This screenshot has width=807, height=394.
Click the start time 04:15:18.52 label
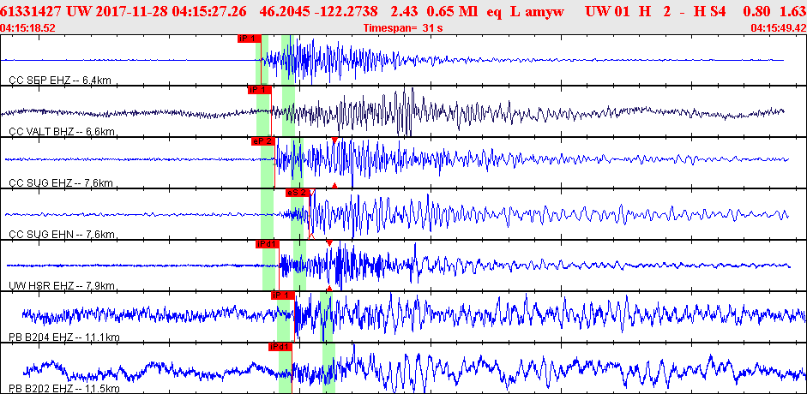click(28, 27)
